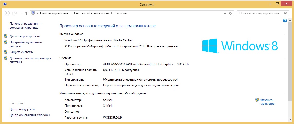294x124 pixels.
Task: Select Панель управления breadcrumb
Action: point(54,13)
